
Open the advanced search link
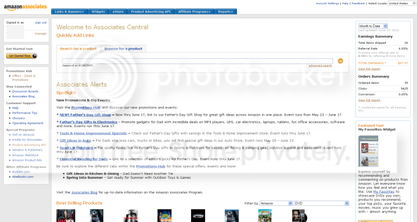320,66
